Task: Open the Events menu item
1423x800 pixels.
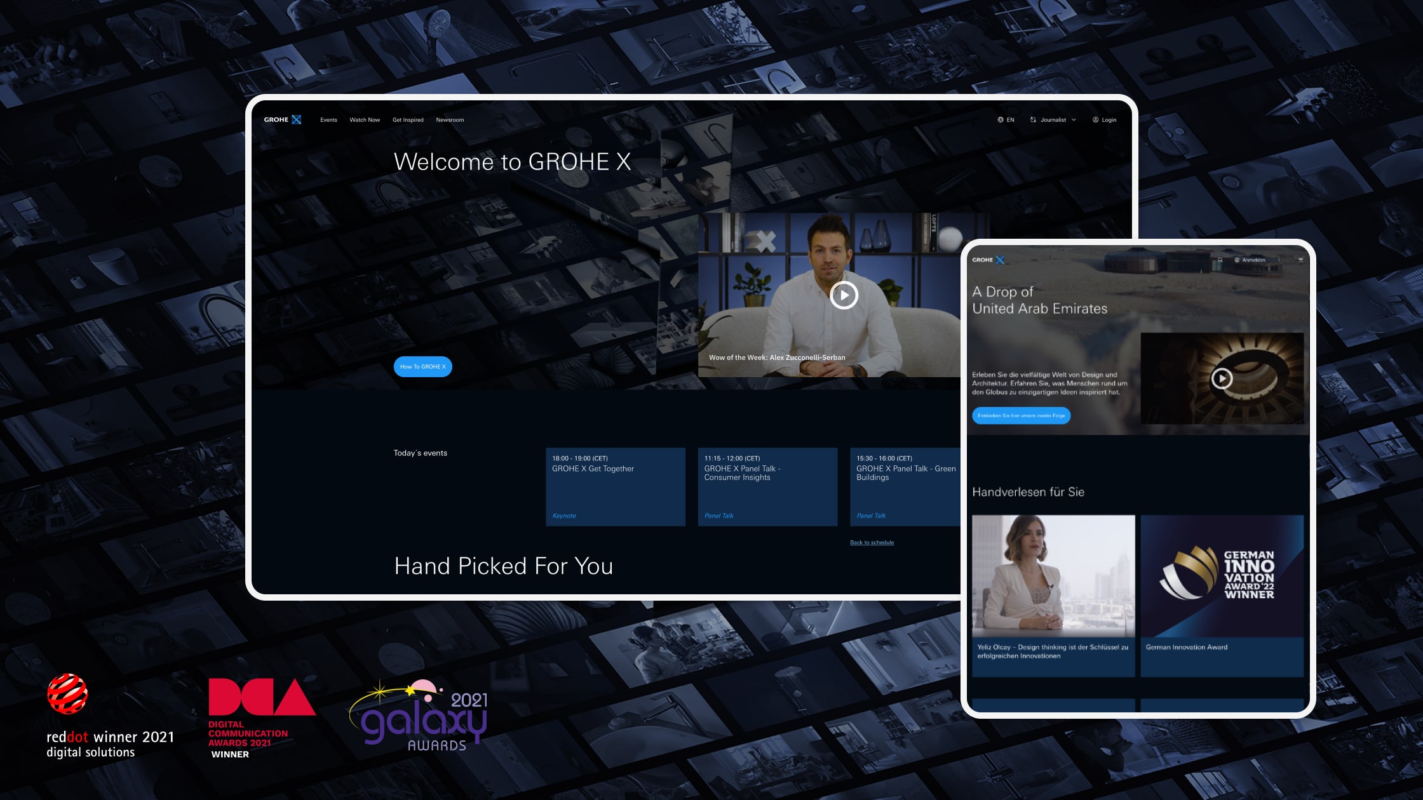Action: (x=328, y=119)
